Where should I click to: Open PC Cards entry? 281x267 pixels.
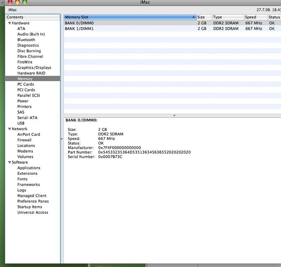pos(26,84)
